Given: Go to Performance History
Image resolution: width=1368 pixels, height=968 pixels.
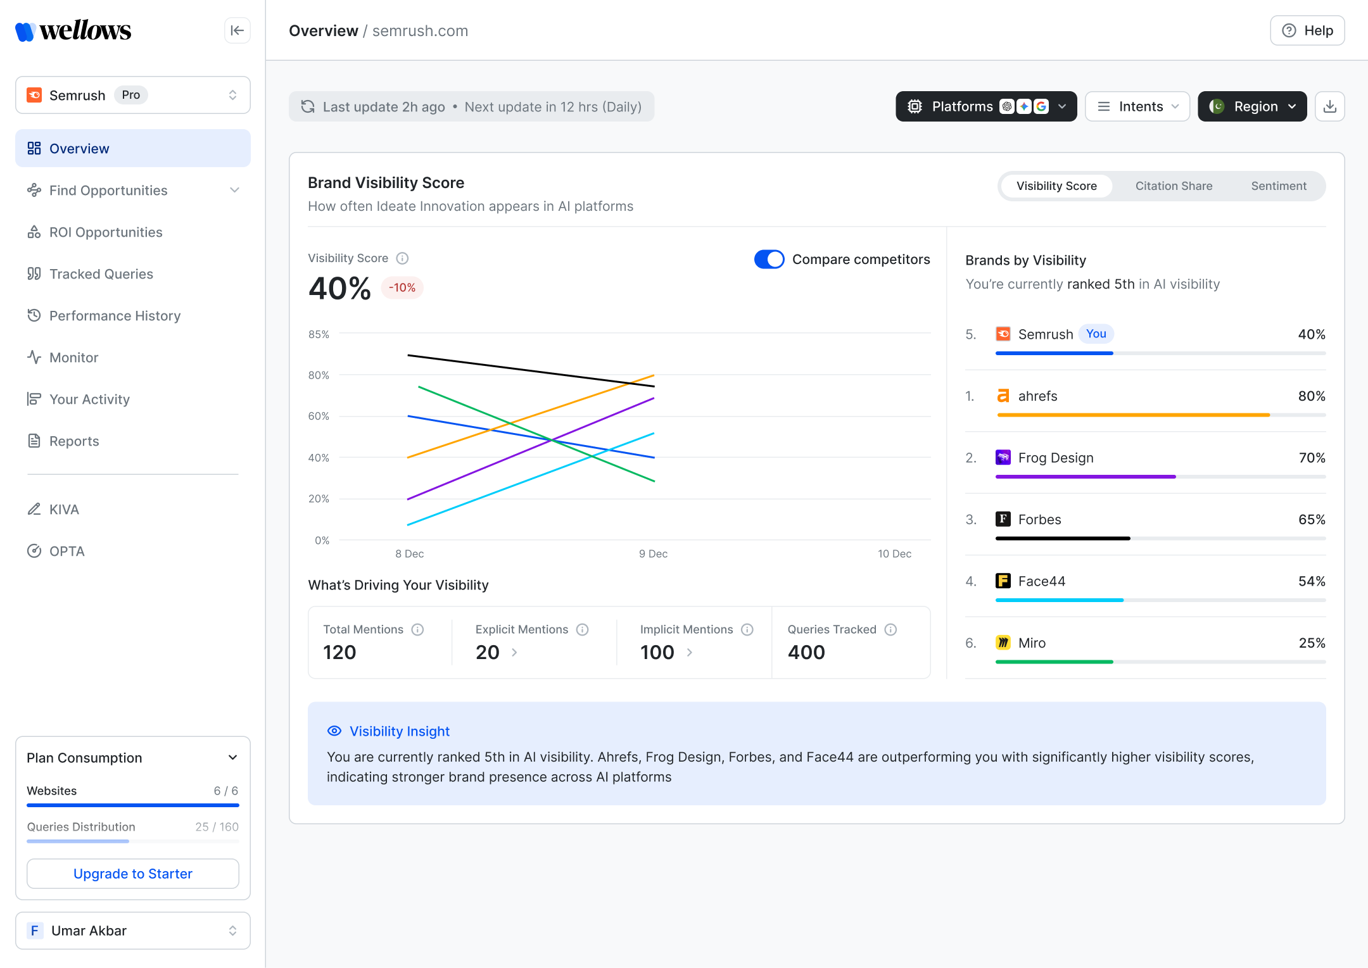Looking at the screenshot, I should [133, 315].
